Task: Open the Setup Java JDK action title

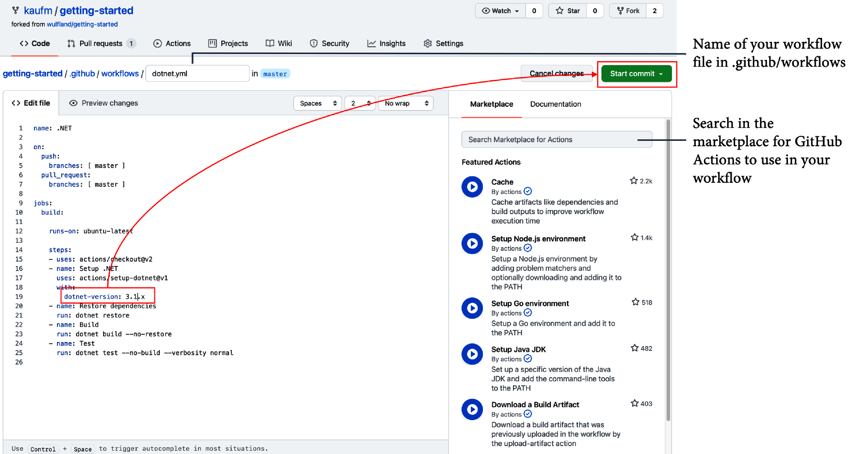Action: (x=519, y=349)
